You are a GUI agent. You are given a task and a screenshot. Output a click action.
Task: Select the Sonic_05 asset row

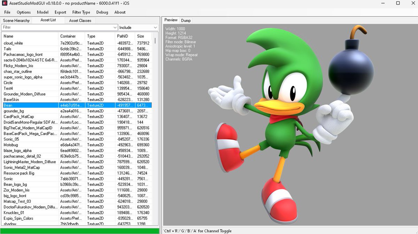point(77,139)
